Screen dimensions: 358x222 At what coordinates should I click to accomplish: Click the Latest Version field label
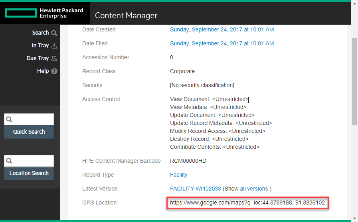coord(100,189)
